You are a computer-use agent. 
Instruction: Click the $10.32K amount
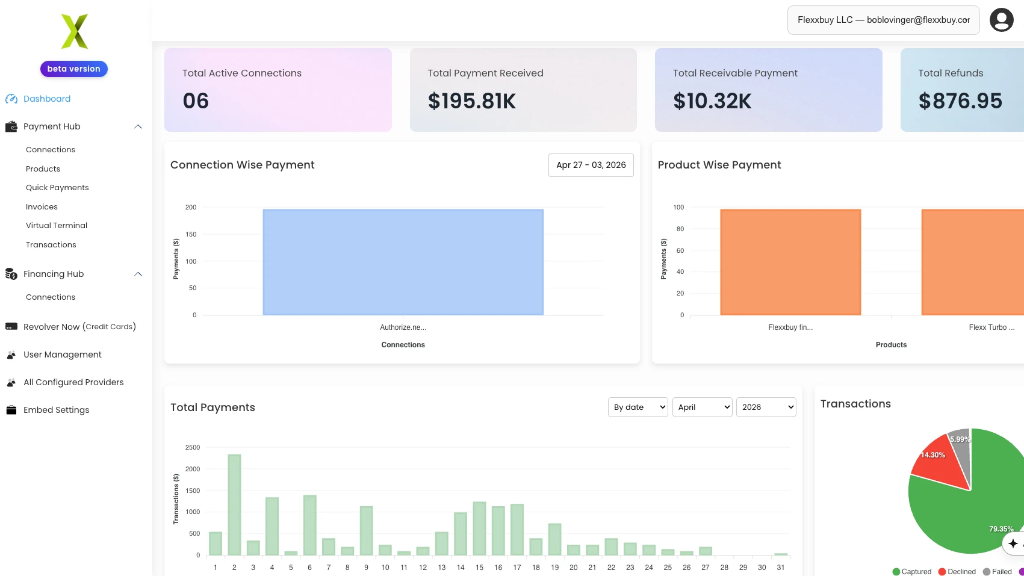click(x=712, y=101)
